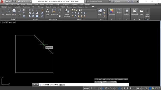
Task: Click the Explode tool icon
Action: point(42,13)
